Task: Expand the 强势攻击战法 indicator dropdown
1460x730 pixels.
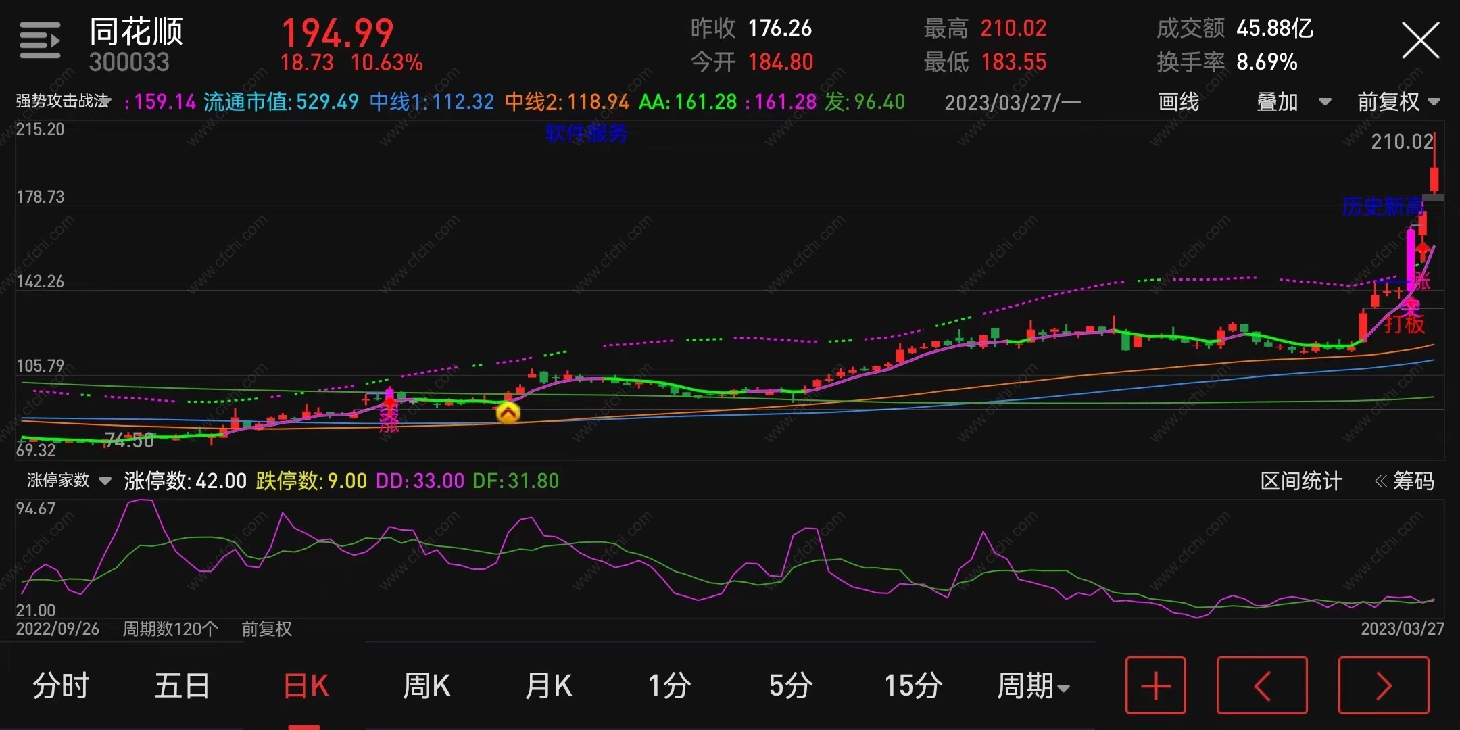Action: 64,101
